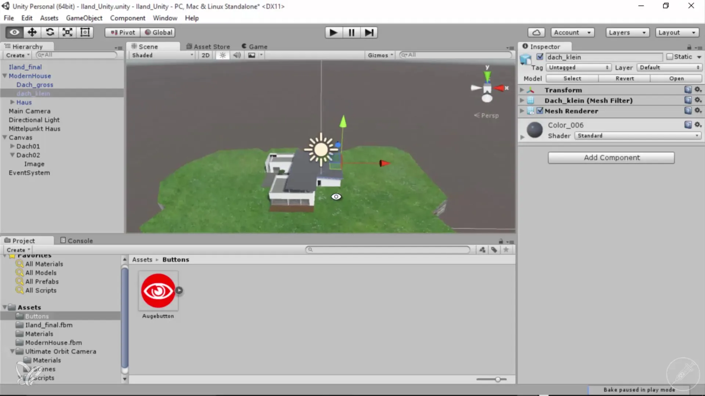Open the Layout dropdown
Image resolution: width=705 pixels, height=396 pixels.
tap(677, 33)
